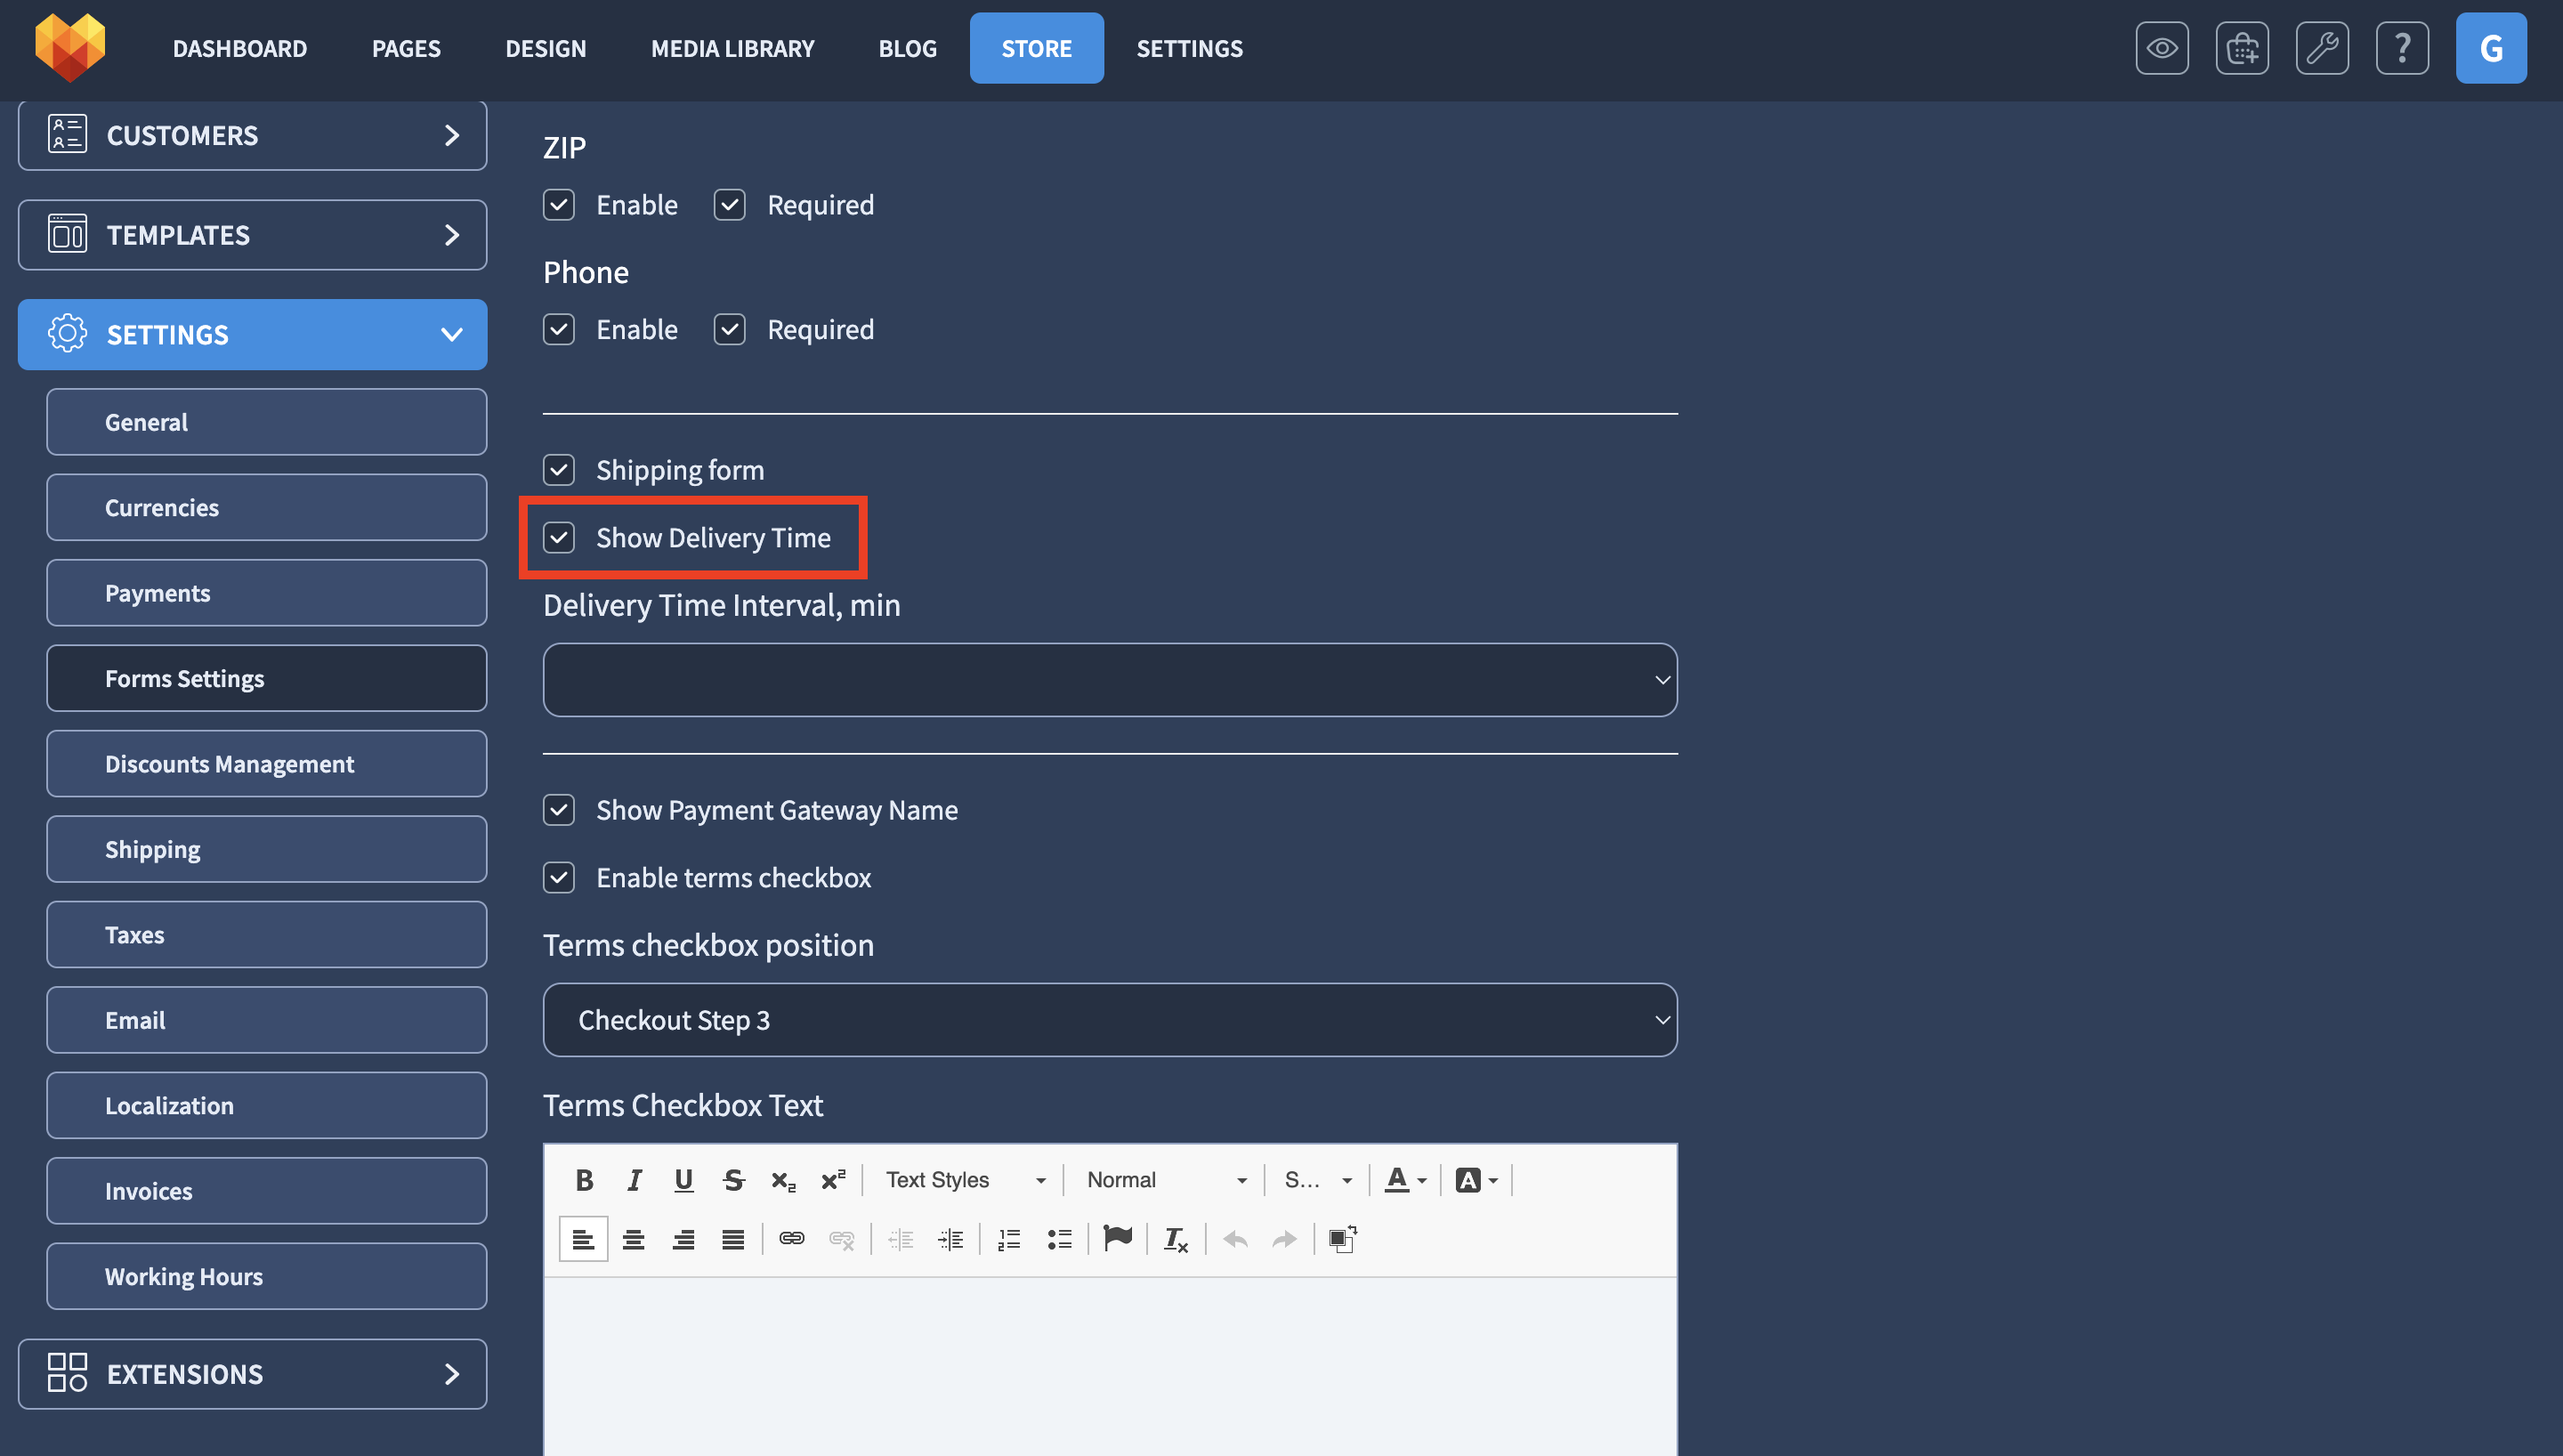Click the shopping basket add icon
The height and width of the screenshot is (1456, 2563).
pos(2242,48)
